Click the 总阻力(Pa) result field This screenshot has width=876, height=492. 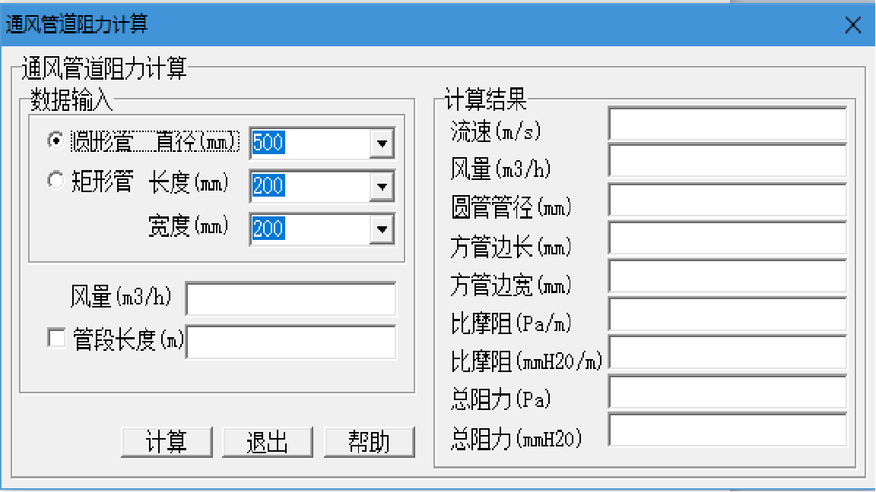(x=726, y=392)
